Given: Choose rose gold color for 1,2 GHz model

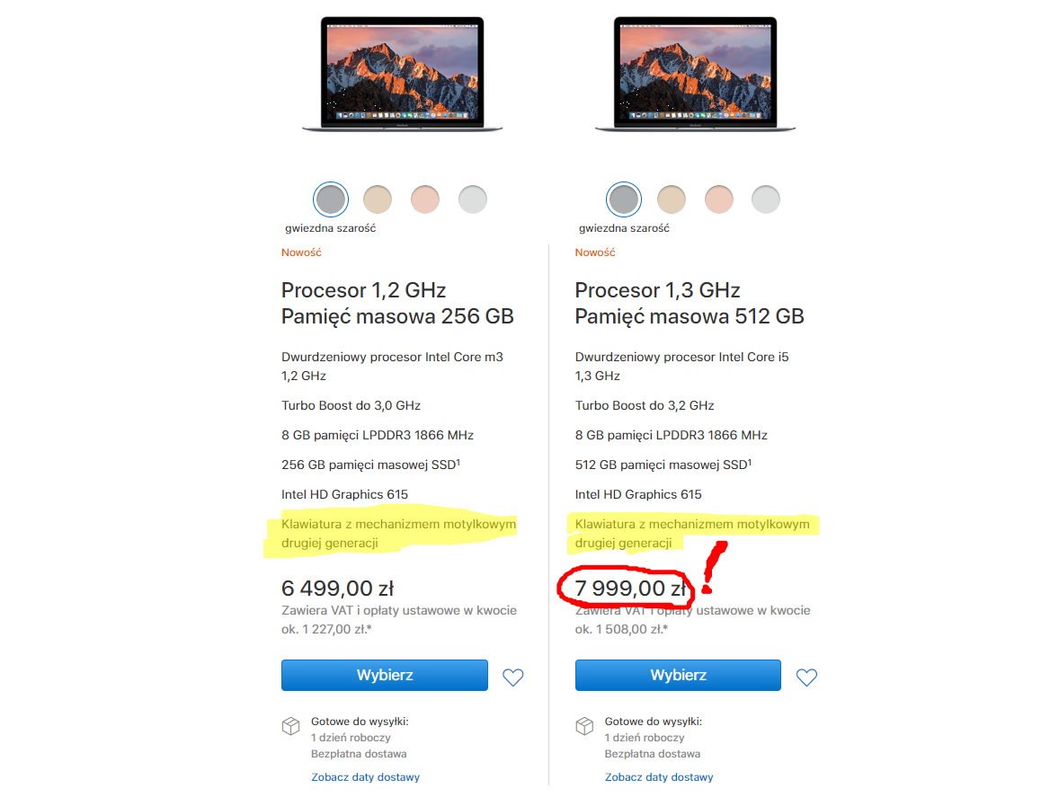Looking at the screenshot, I should click(425, 199).
